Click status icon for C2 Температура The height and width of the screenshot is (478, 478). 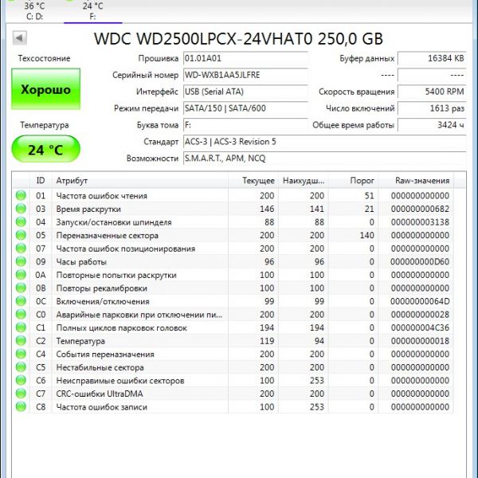point(21,340)
